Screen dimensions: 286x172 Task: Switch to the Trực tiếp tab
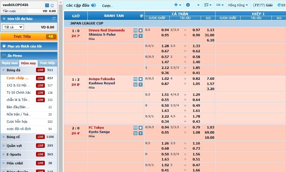[x=48, y=63]
